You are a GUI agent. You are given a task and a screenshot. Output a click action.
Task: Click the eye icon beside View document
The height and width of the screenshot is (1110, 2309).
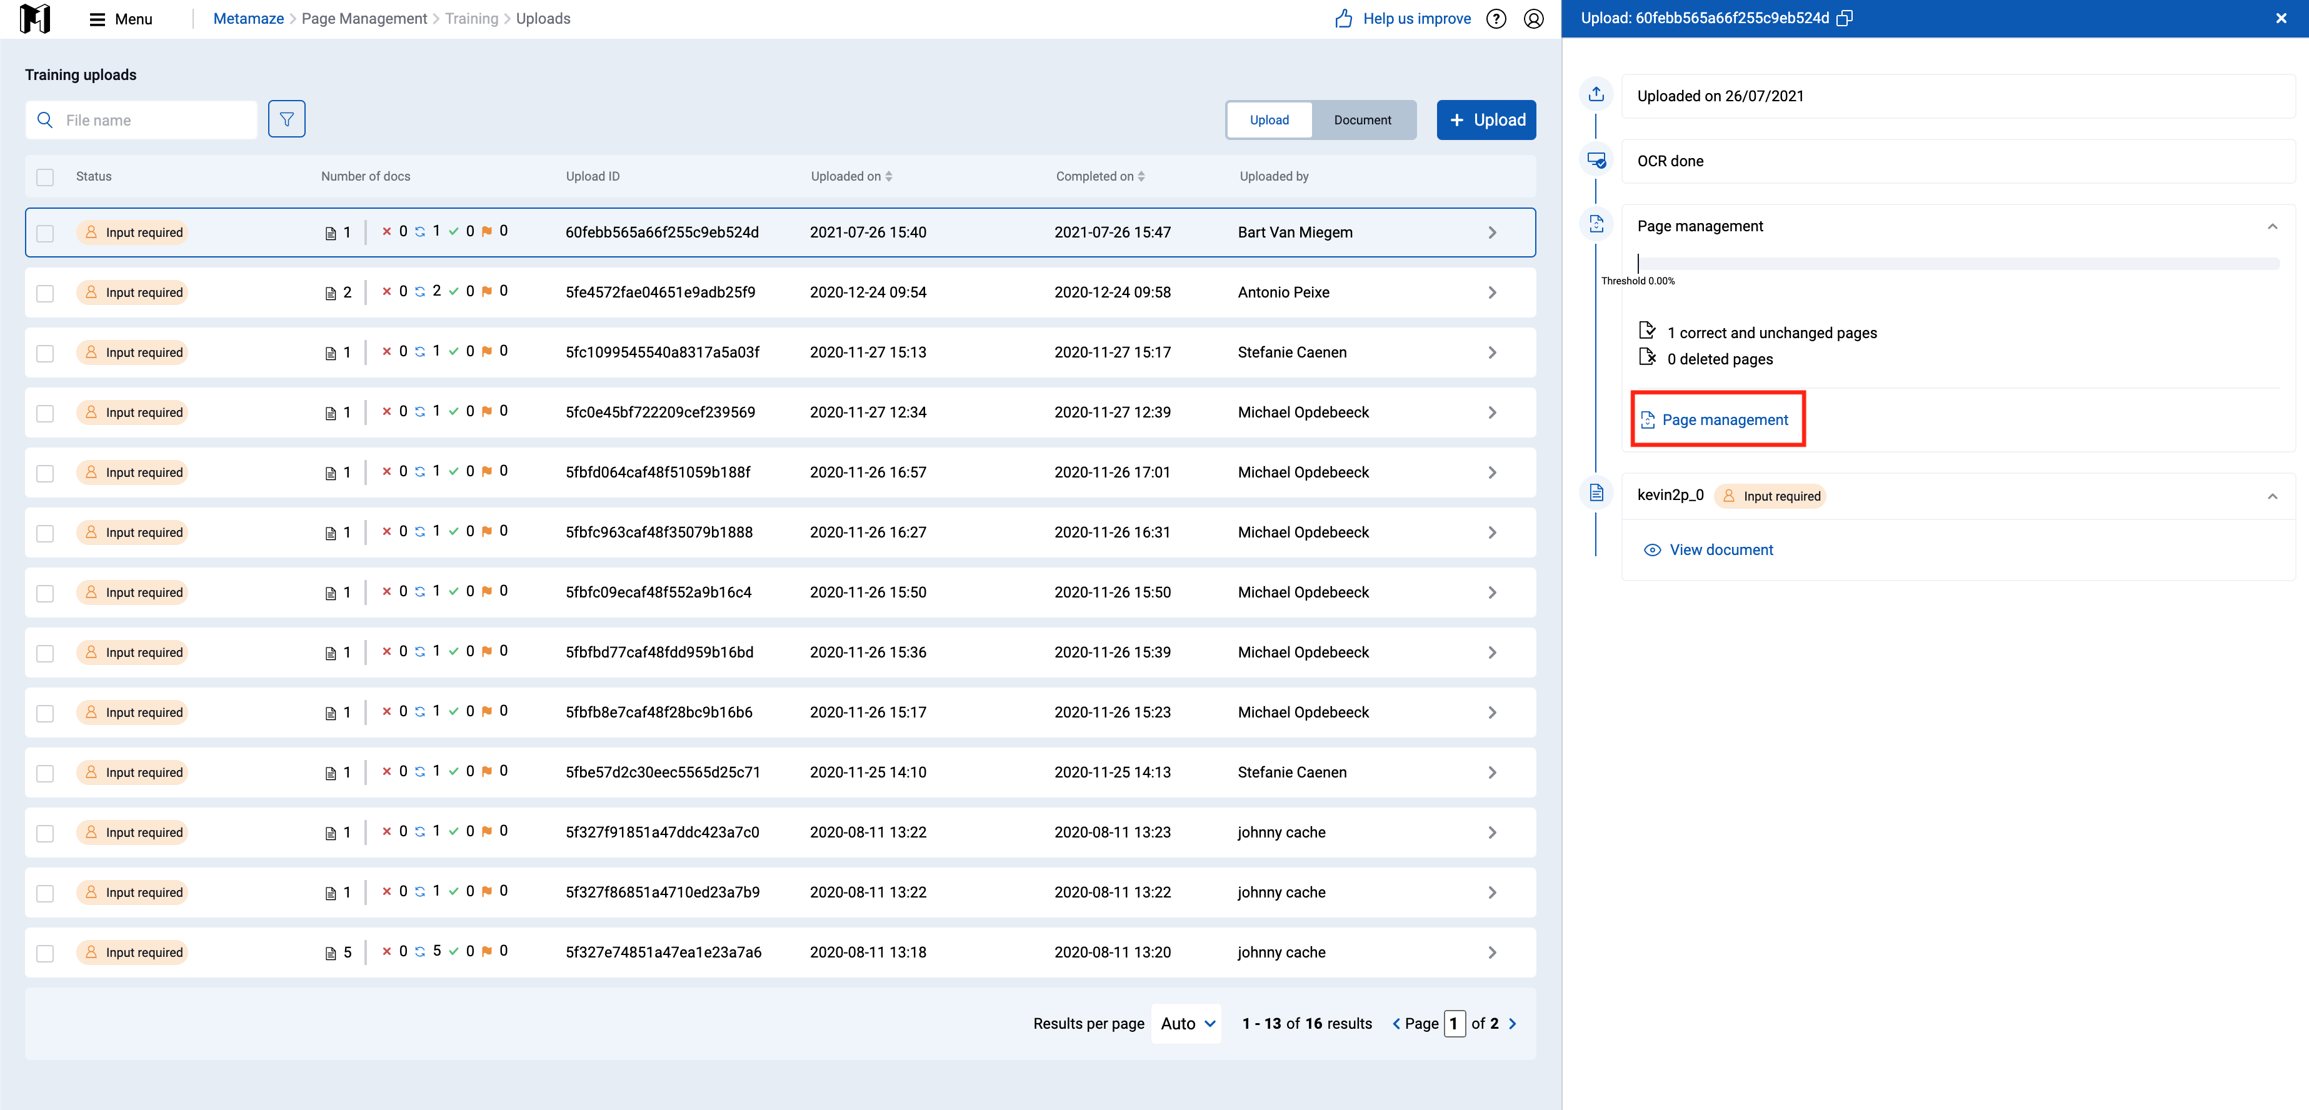[1652, 549]
